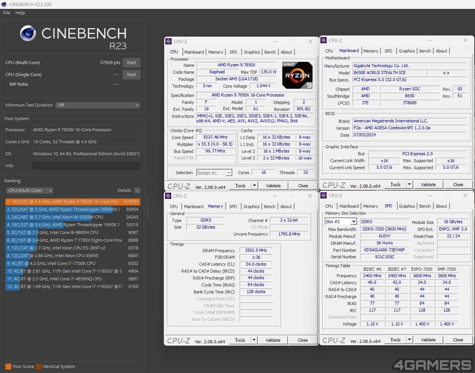Select the Threadripper 2990WX ranking row
Image resolution: width=475 pixels, height=373 pixels.
tap(73, 209)
